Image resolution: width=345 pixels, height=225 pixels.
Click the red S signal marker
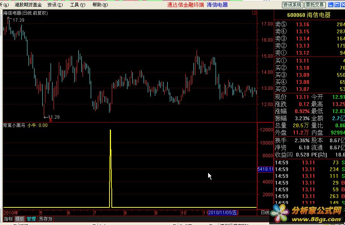point(51,120)
